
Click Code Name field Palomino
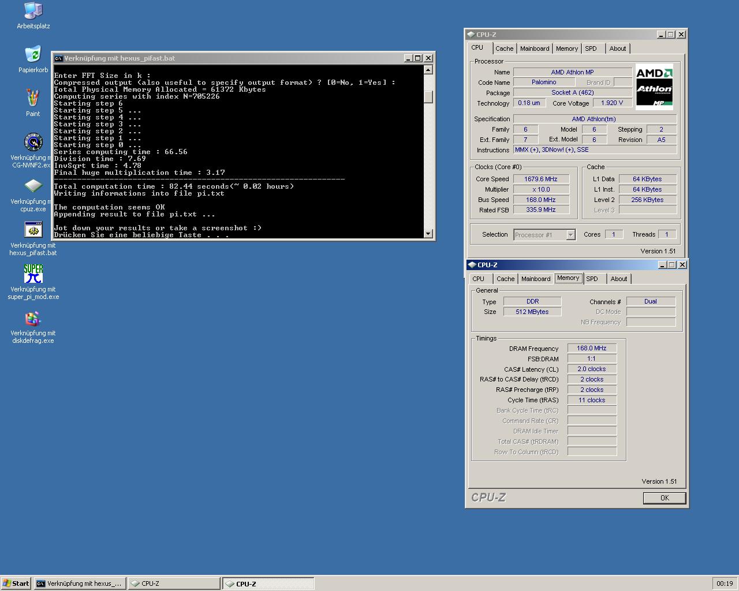point(544,83)
